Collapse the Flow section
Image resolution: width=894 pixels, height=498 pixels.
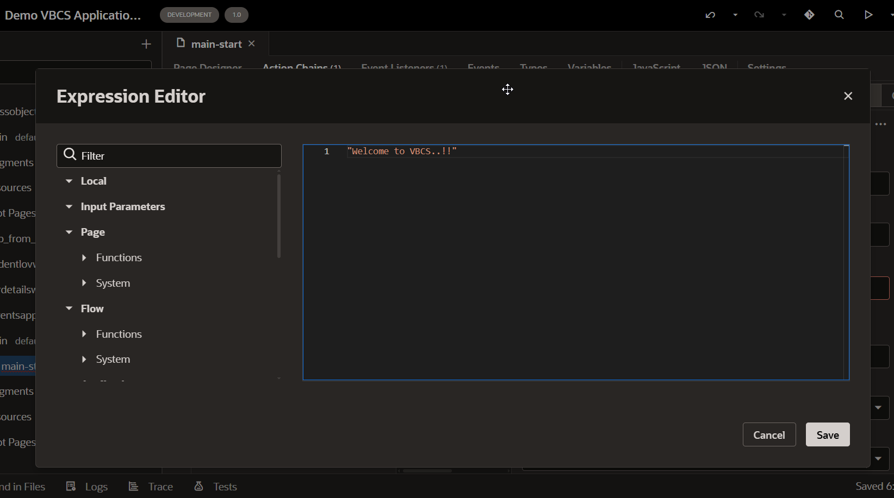[69, 308]
